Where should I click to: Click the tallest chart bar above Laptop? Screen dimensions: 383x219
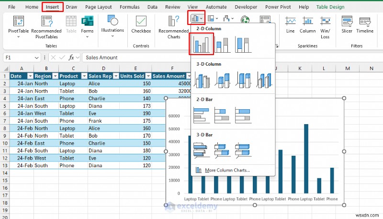coord(306,159)
